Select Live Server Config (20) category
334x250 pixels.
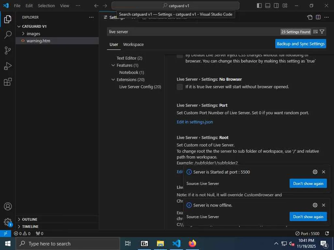tap(140, 87)
